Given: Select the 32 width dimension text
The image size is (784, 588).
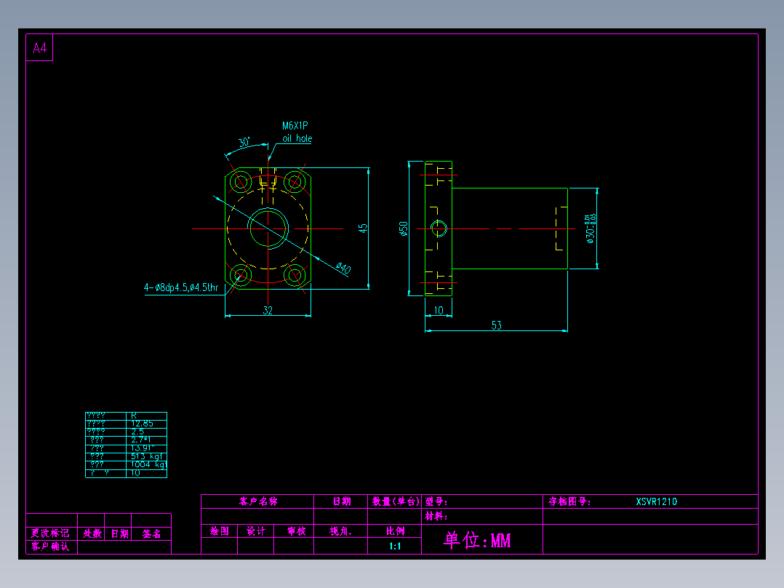Looking at the screenshot, I should 268,310.
